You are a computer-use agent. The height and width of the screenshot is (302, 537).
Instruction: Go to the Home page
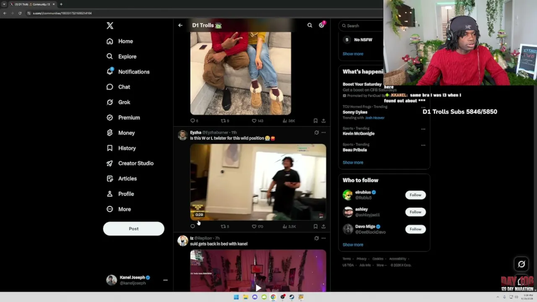tap(120, 41)
